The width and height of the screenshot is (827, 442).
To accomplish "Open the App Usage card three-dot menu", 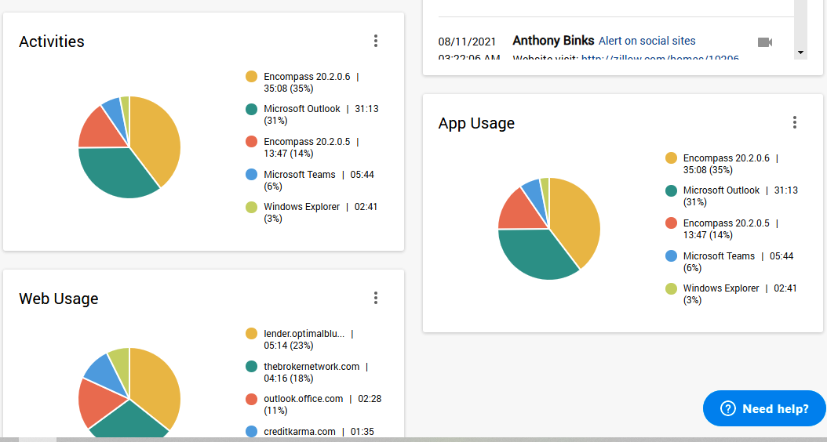I will coord(794,123).
